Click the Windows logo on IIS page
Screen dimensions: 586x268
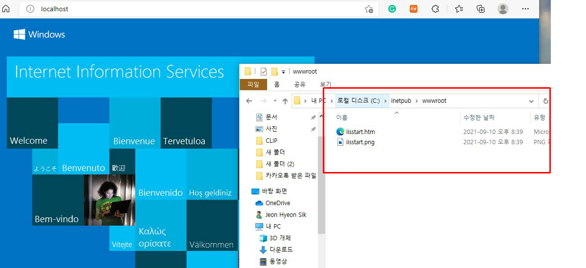(19, 34)
